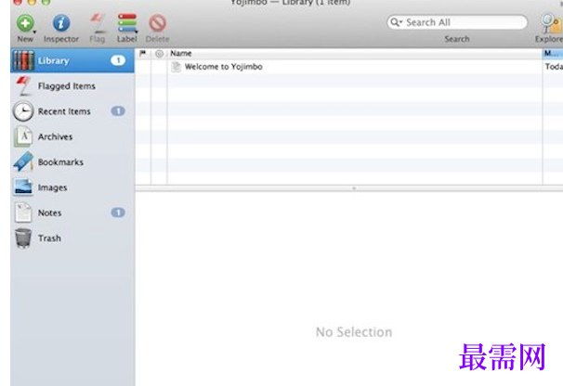563x386 pixels.
Task: Sort by the flag column header
Action: (x=142, y=54)
